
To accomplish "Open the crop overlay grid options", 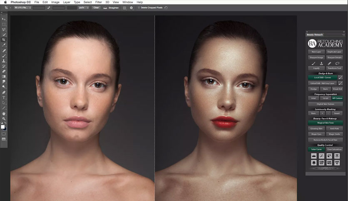I will [124, 8].
